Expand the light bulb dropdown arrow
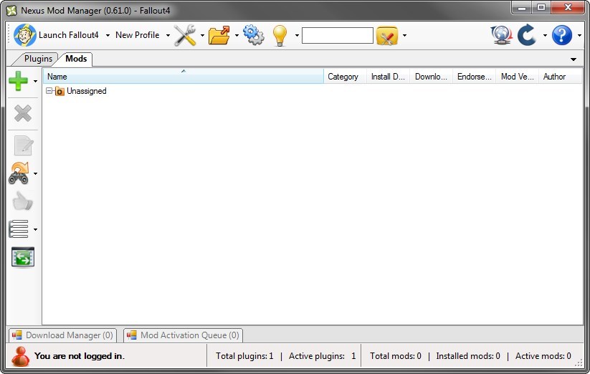 point(297,35)
